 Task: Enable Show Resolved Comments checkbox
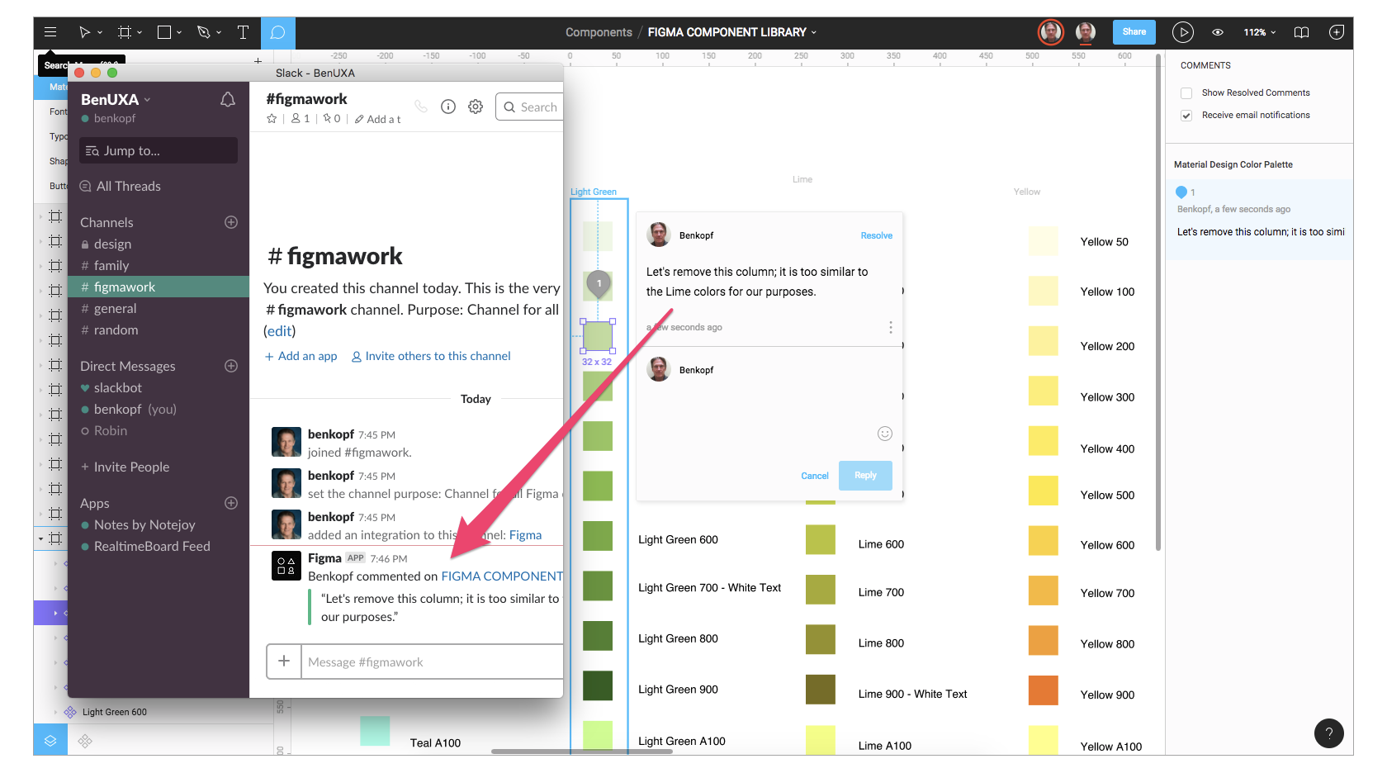coord(1186,93)
